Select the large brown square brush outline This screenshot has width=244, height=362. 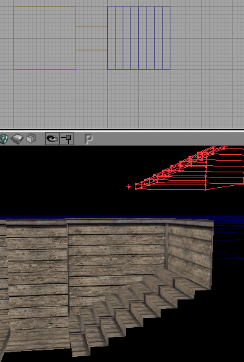pyautogui.click(x=45, y=38)
